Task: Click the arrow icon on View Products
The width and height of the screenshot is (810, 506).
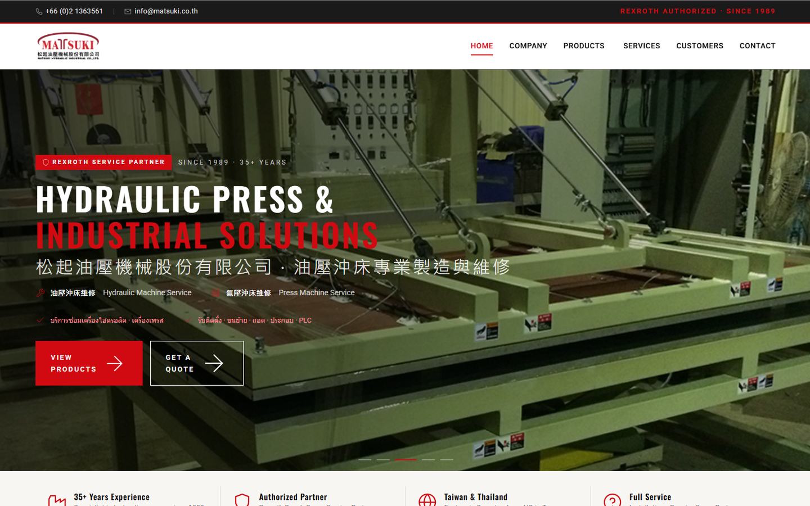Action: (x=115, y=363)
